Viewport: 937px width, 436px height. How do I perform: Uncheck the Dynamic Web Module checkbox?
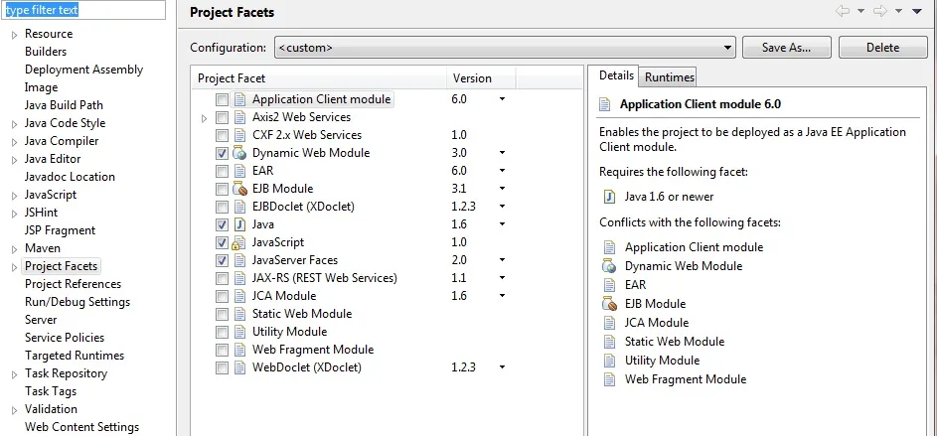coord(222,153)
